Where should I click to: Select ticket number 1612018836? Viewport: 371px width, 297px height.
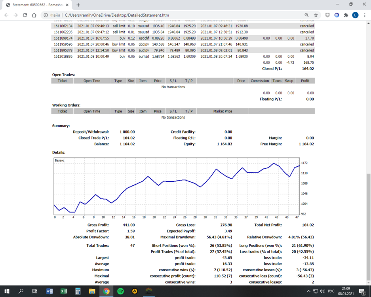[x=63, y=57]
